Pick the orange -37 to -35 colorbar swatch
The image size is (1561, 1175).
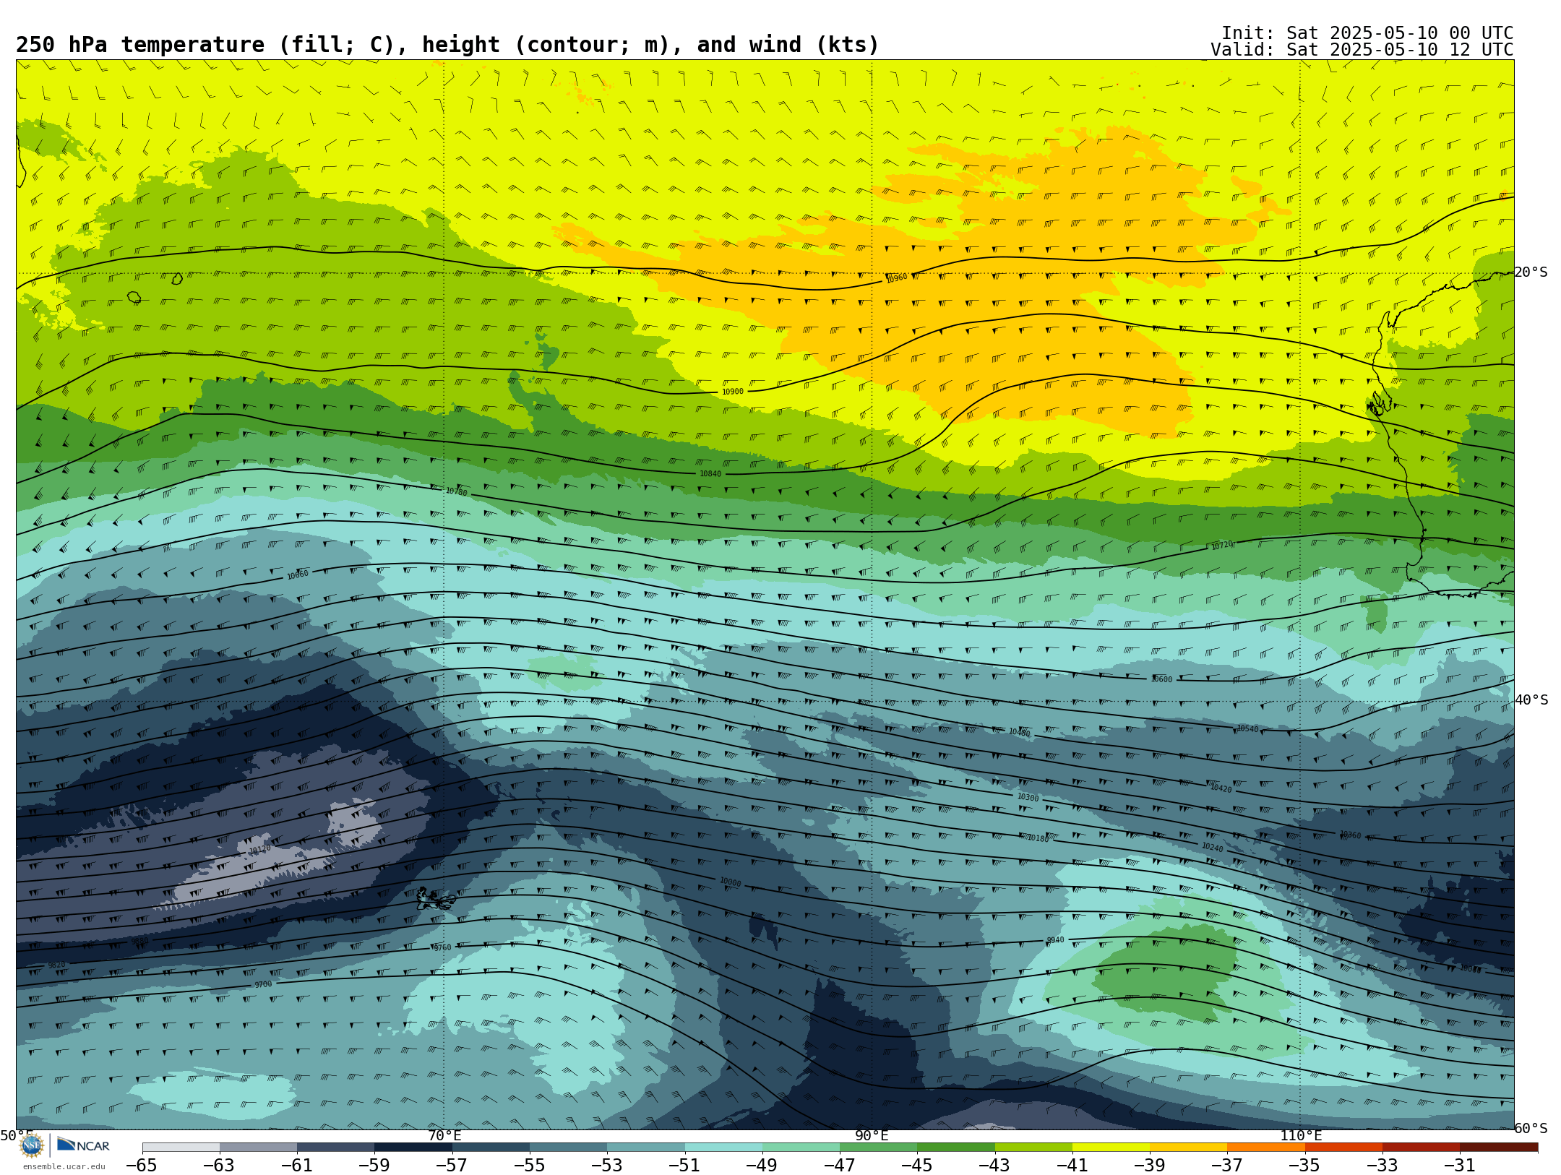[1266, 1147]
